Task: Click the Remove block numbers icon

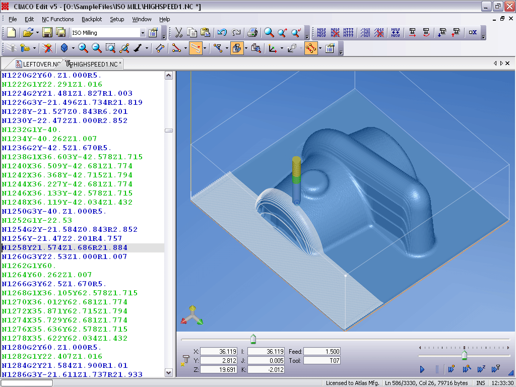Action: coord(335,33)
